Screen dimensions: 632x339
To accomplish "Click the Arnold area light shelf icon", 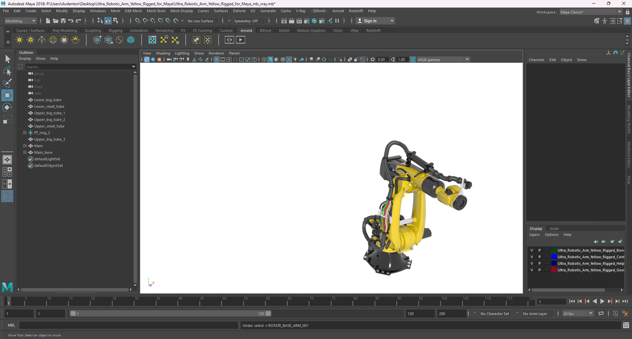I will [19, 40].
